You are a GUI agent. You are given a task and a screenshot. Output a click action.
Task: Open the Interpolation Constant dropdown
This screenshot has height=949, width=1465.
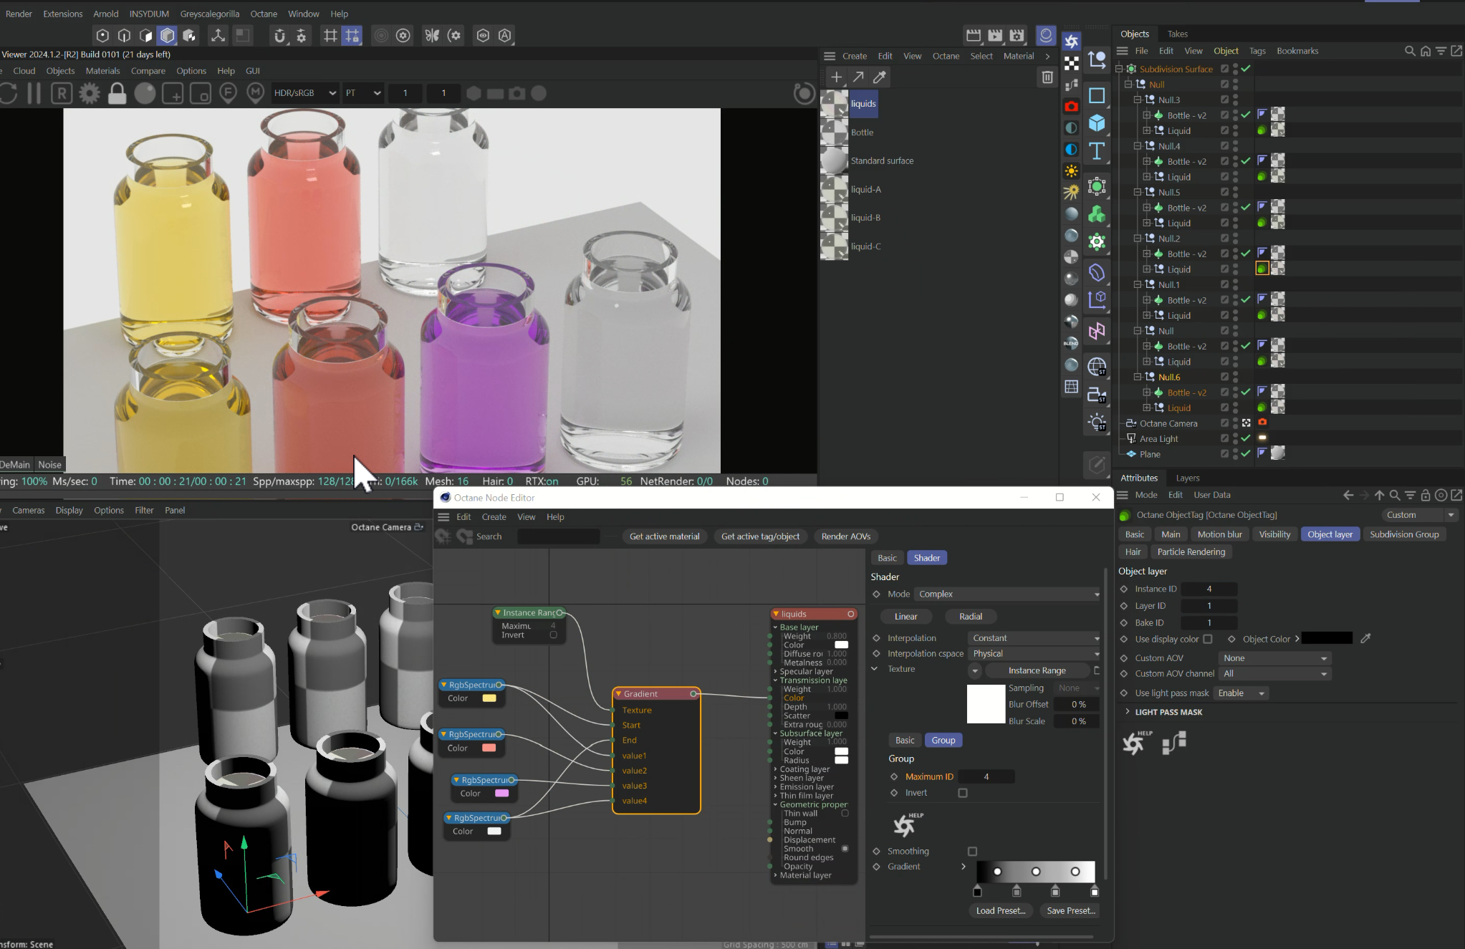coord(1034,638)
